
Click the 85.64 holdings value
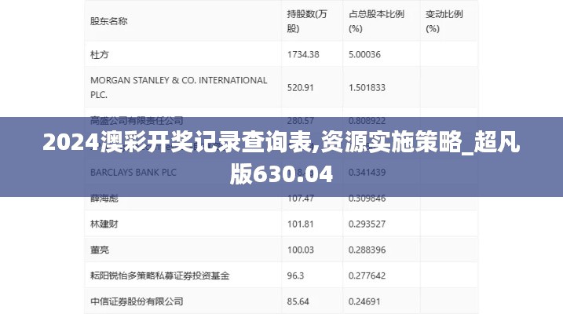pos(298,301)
